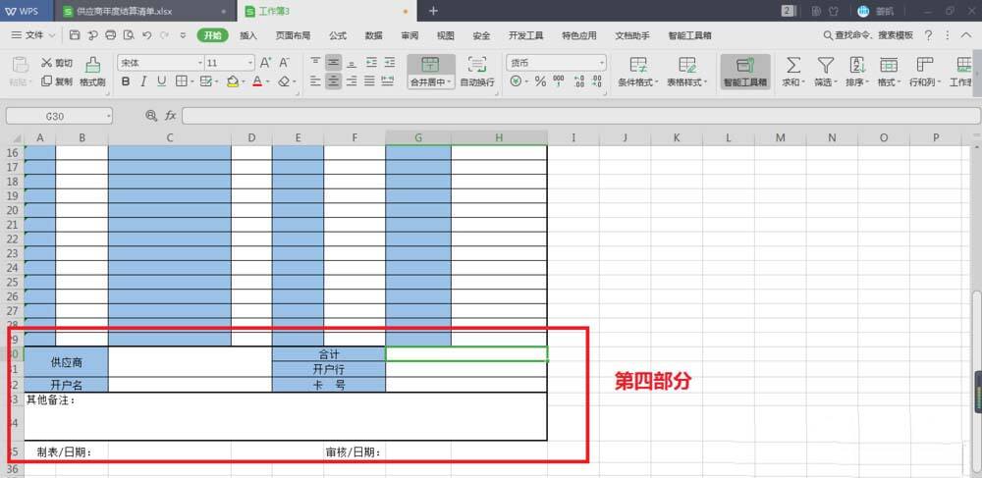
Task: Click the Undo arrow icon
Action: [x=145, y=35]
